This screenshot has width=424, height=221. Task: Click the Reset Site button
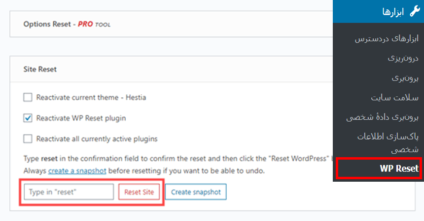(139, 192)
